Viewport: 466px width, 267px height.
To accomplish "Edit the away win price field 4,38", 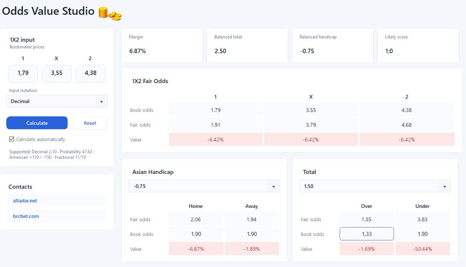I will point(90,73).
